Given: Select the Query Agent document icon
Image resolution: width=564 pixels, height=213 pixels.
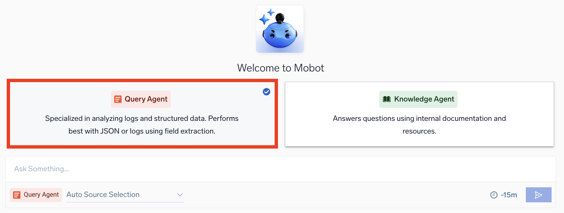Looking at the screenshot, I should pos(118,99).
